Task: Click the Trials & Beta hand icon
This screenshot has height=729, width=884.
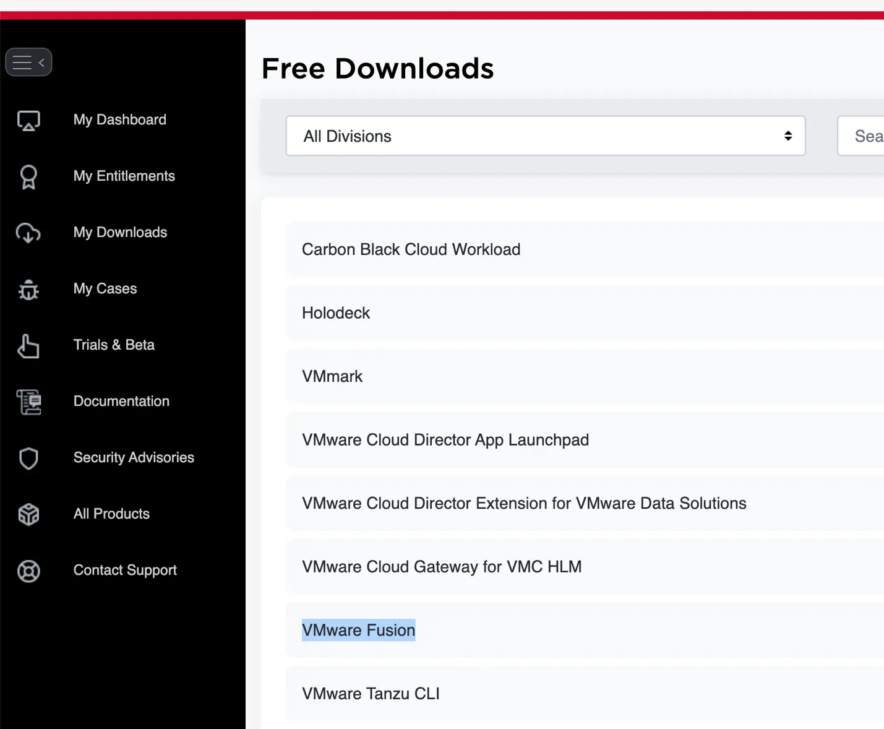Action: 28,345
